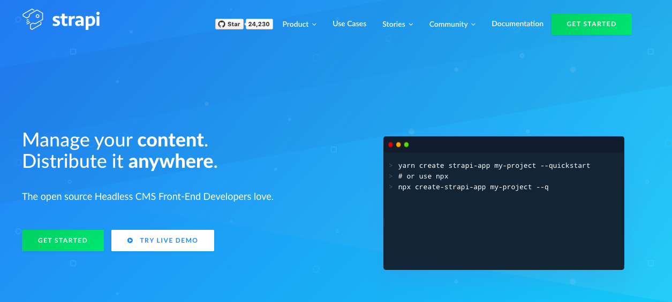Click the GitHub Star button

click(x=229, y=24)
